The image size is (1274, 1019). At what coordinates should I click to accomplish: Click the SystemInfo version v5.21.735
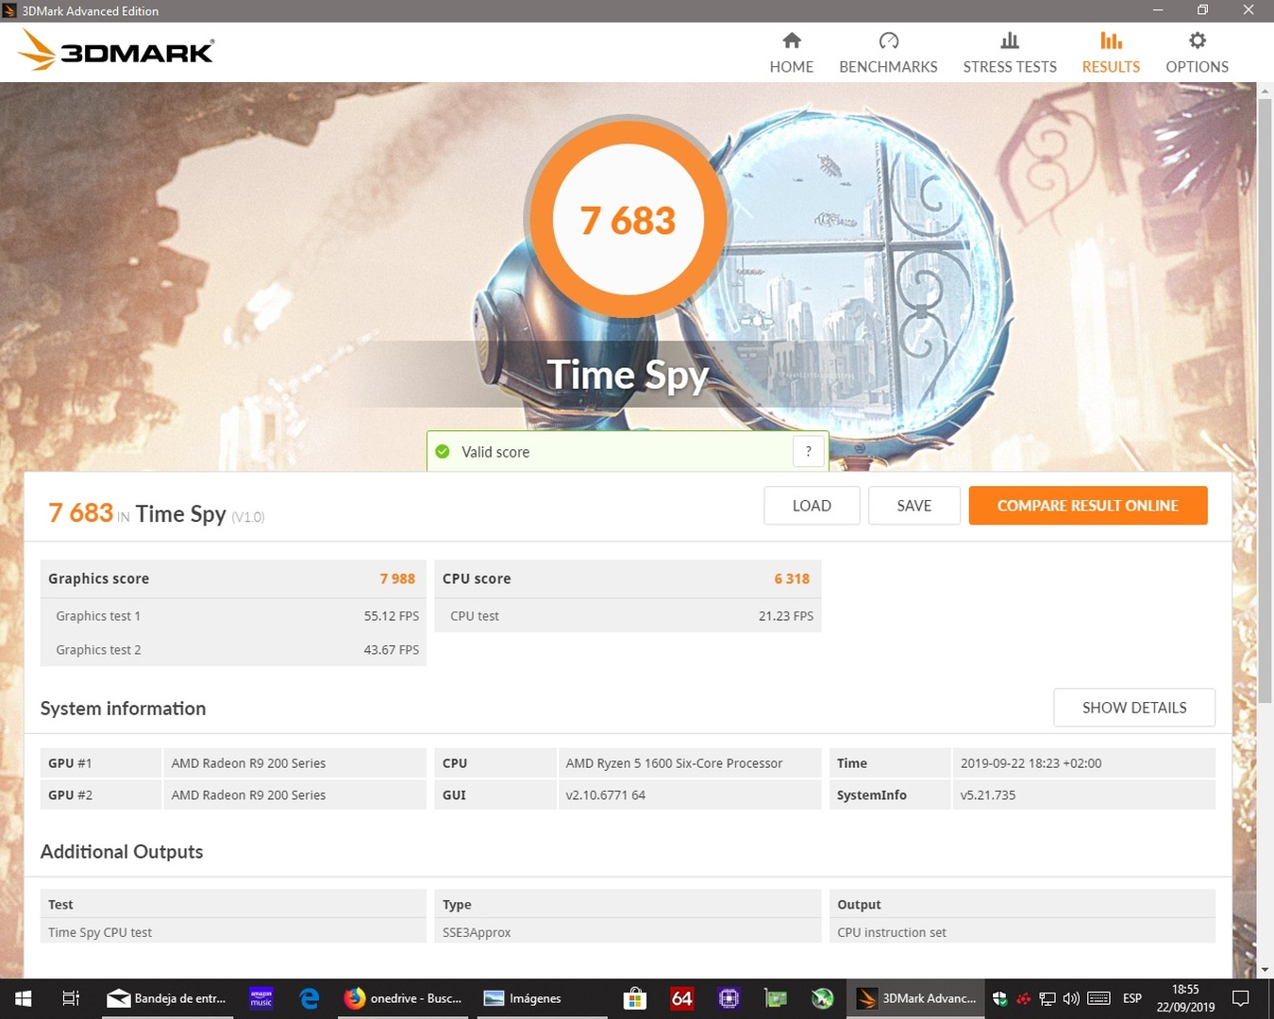coord(988,795)
